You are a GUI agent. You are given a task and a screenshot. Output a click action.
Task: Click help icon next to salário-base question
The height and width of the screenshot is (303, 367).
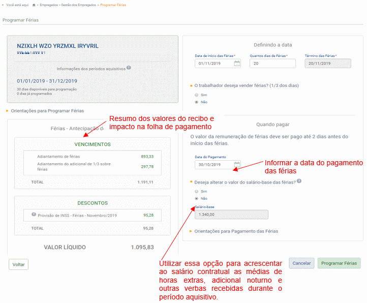point(299,181)
